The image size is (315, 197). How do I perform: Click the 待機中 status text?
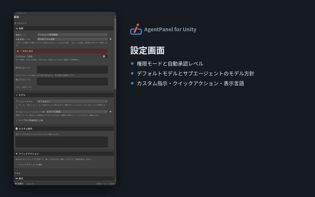[x=20, y=184]
